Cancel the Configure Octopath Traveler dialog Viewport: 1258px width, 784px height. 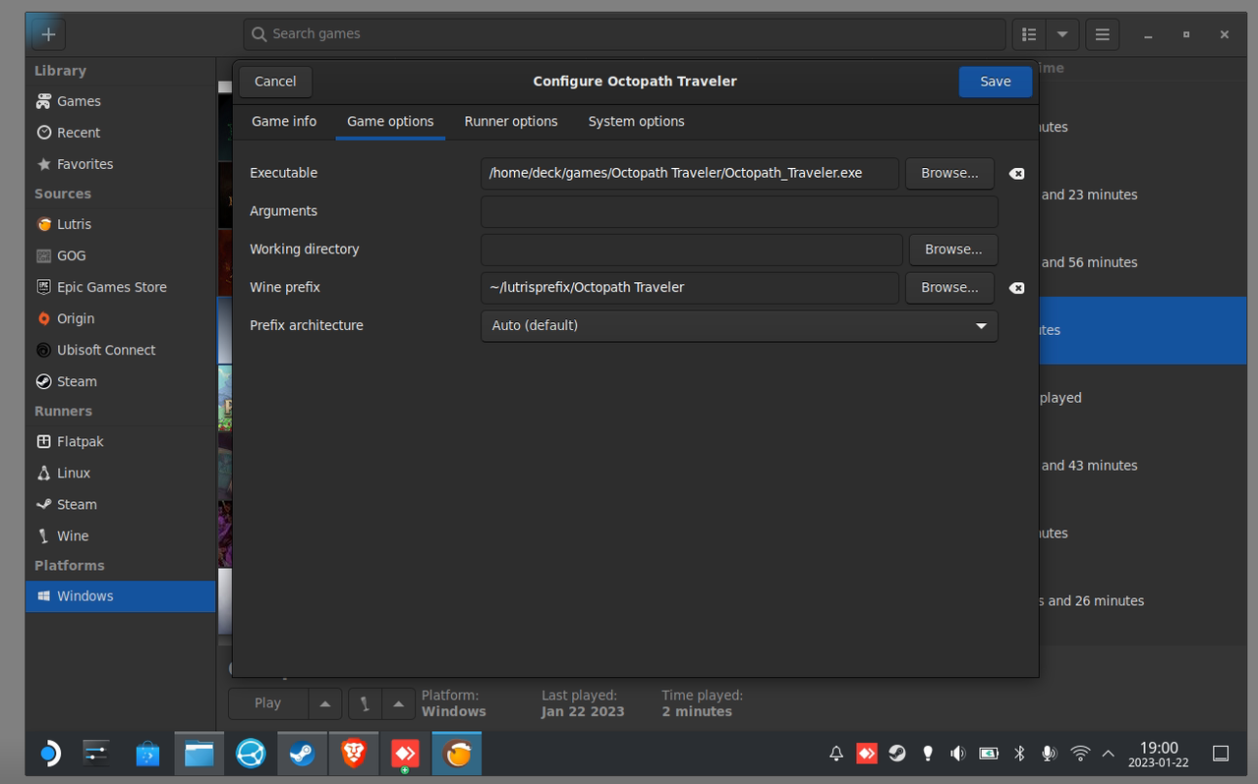tap(275, 82)
